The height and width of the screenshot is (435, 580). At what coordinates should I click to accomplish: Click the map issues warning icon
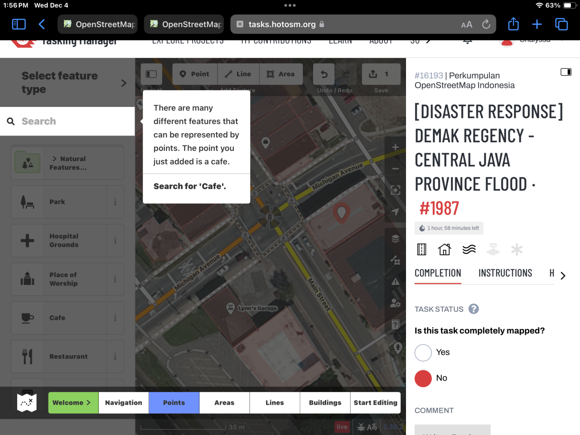(x=395, y=282)
